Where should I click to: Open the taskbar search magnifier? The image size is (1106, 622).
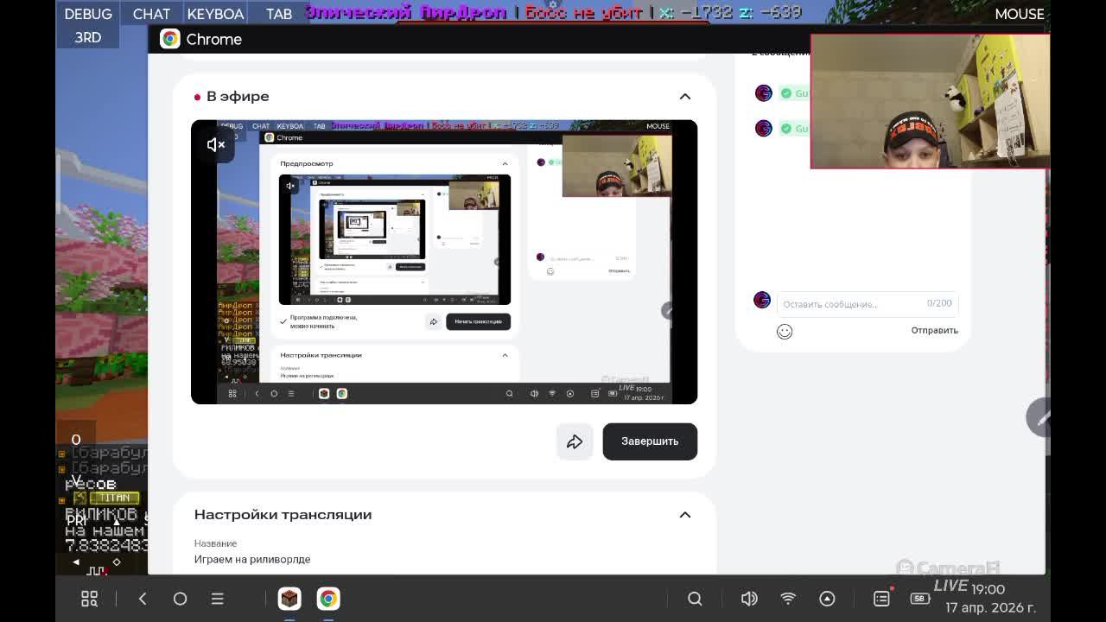pos(695,599)
